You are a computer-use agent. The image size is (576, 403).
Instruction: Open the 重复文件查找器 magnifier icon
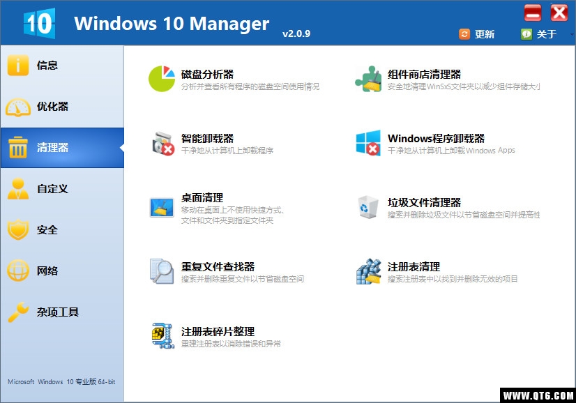pyautogui.click(x=162, y=271)
